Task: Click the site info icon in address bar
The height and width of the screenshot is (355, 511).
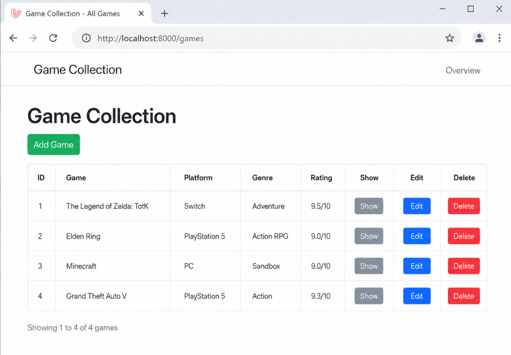Action: tap(86, 38)
